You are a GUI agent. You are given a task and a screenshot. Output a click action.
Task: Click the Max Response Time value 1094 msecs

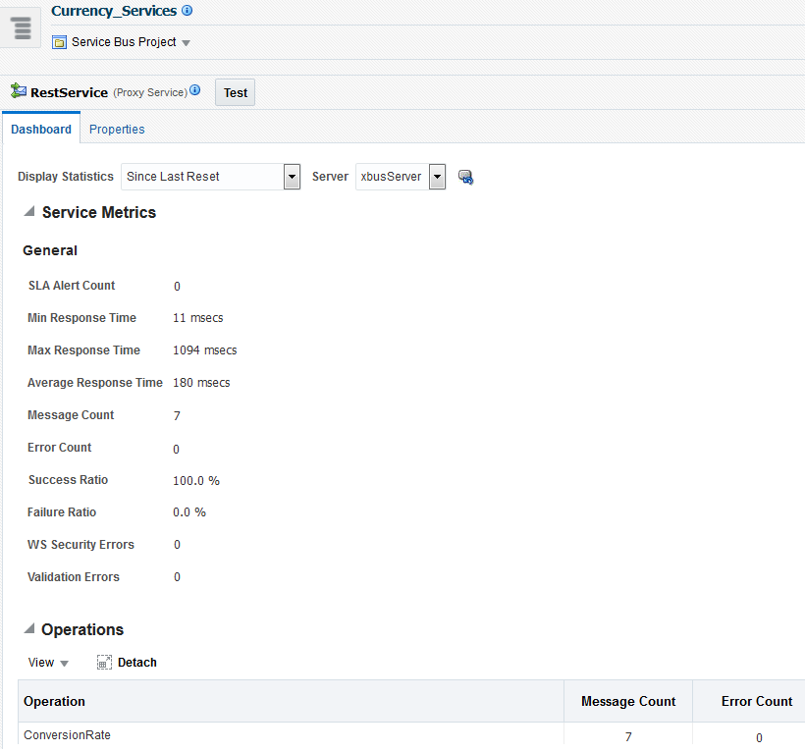click(205, 350)
